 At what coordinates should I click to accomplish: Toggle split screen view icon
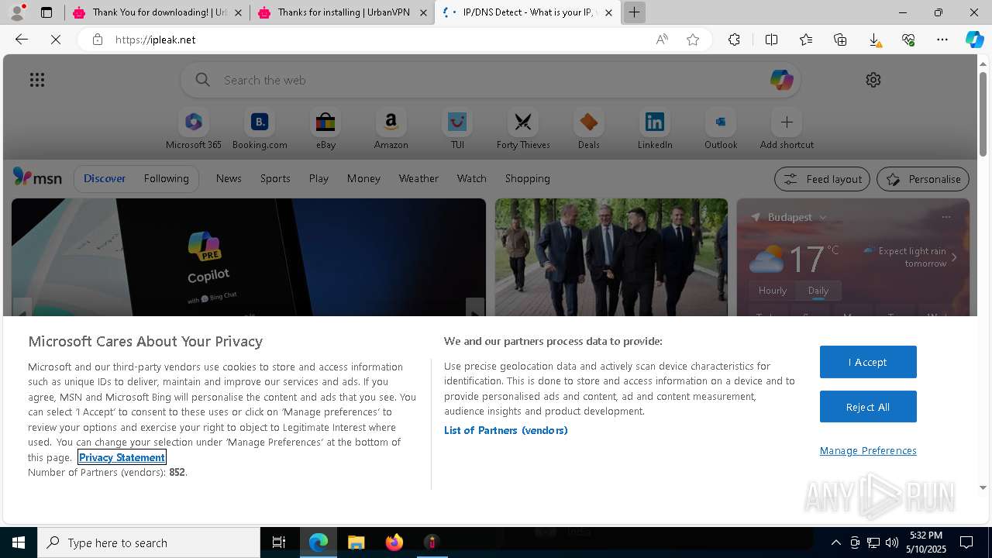pos(771,40)
